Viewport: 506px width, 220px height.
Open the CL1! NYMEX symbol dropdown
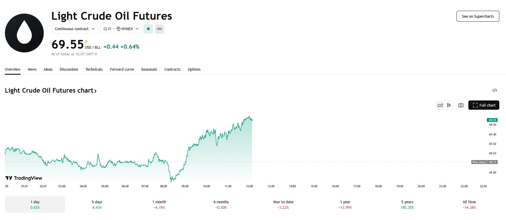pos(121,29)
